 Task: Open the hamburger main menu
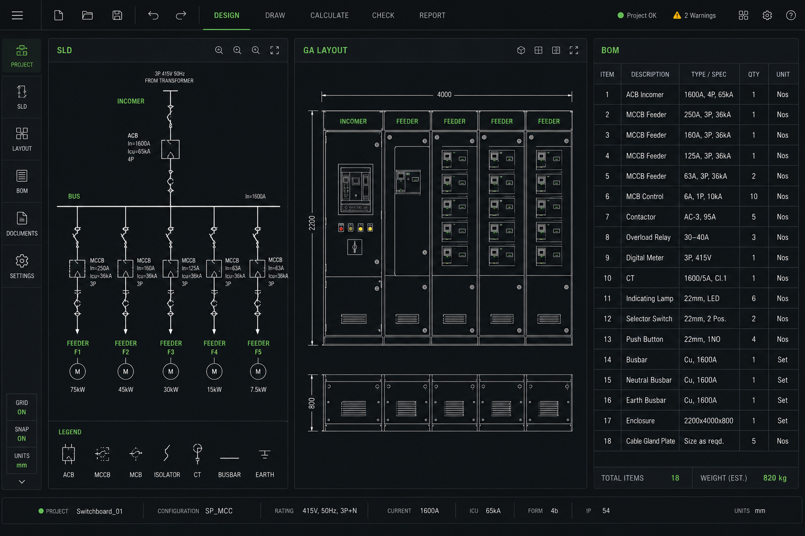[x=17, y=15]
